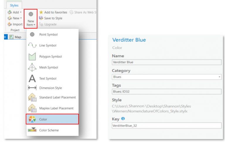
Task: Choose the Text Symbol icon
Action: tap(32, 78)
